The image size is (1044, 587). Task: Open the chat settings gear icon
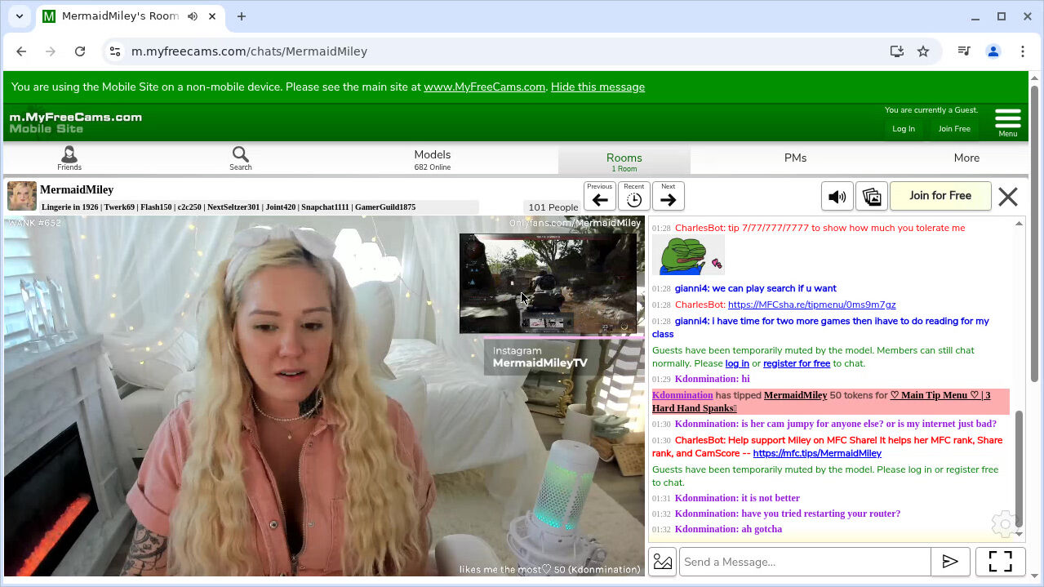(x=1004, y=523)
